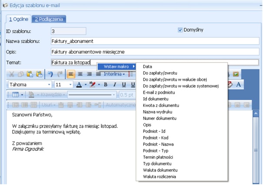Choose 'Numer dokumentu' from macro list
This screenshot has width=263, height=186.
159,118
